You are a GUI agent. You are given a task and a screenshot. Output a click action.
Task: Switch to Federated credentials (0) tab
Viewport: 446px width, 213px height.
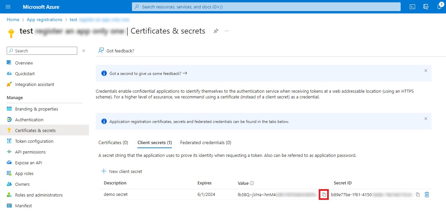pos(206,142)
